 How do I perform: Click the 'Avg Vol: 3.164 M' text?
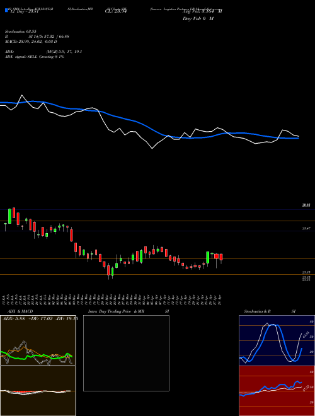pos(202,11)
